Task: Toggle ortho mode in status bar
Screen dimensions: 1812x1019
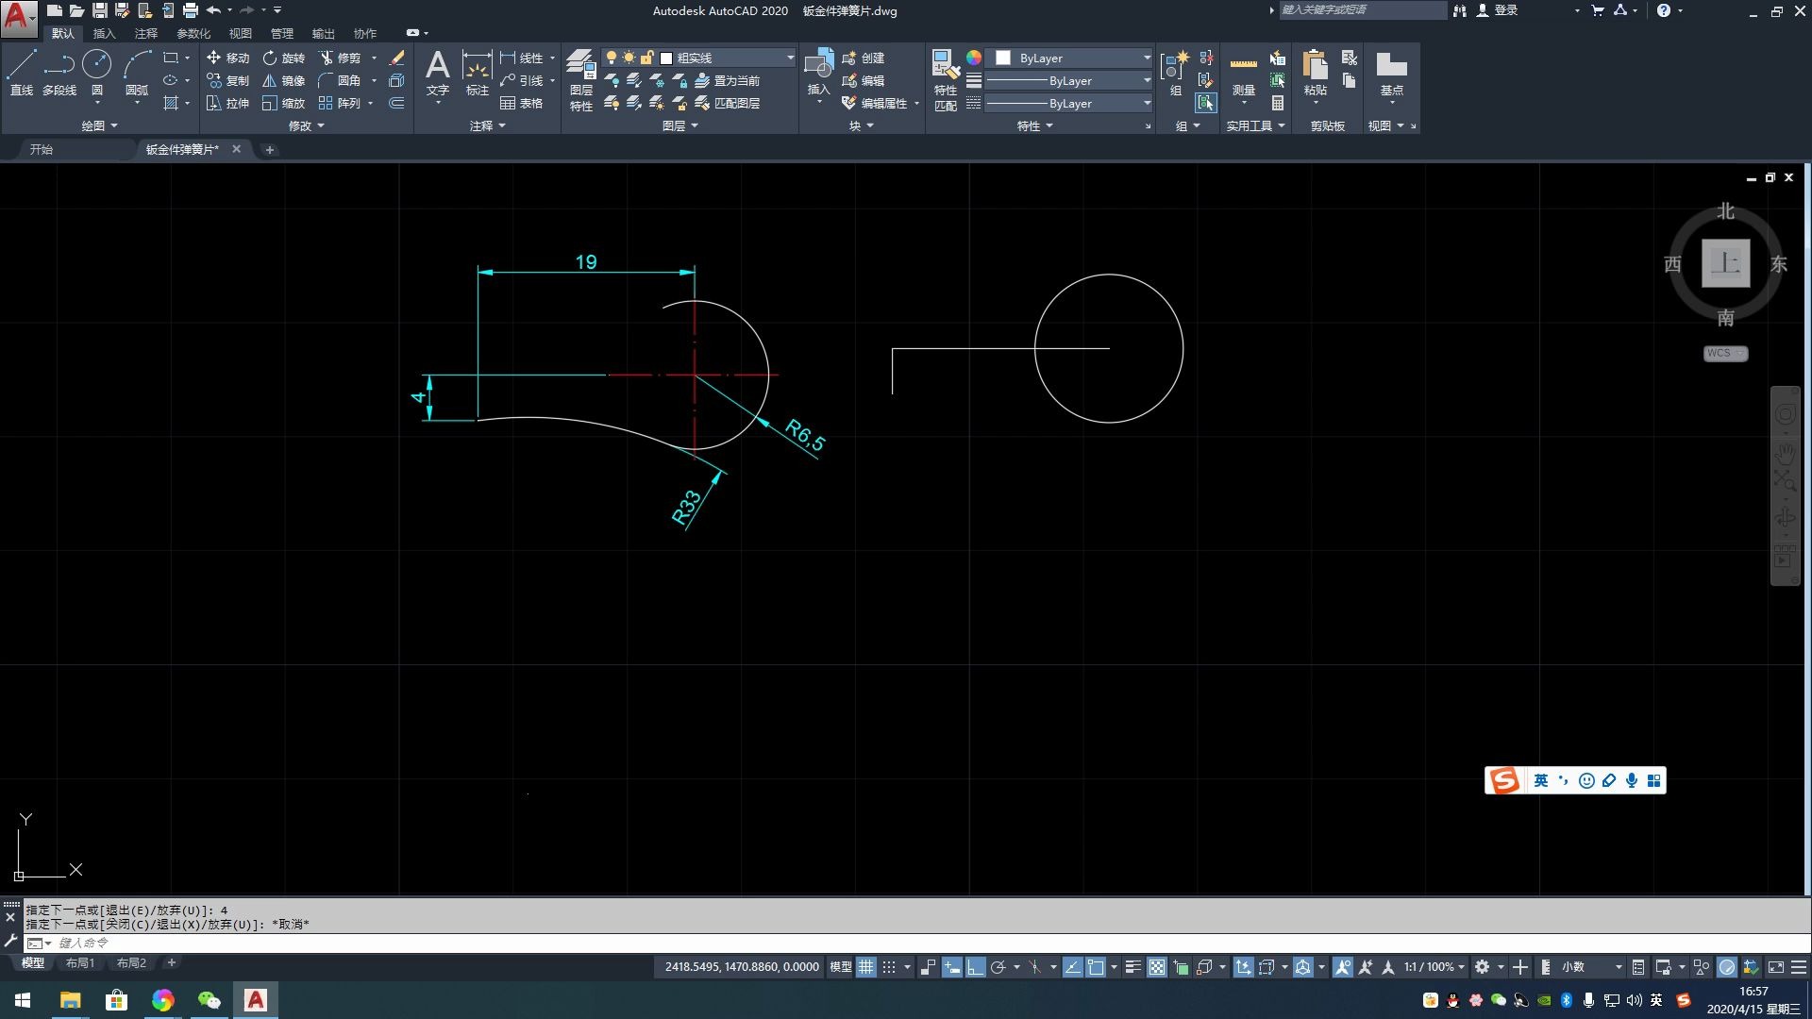Action: 976,967
